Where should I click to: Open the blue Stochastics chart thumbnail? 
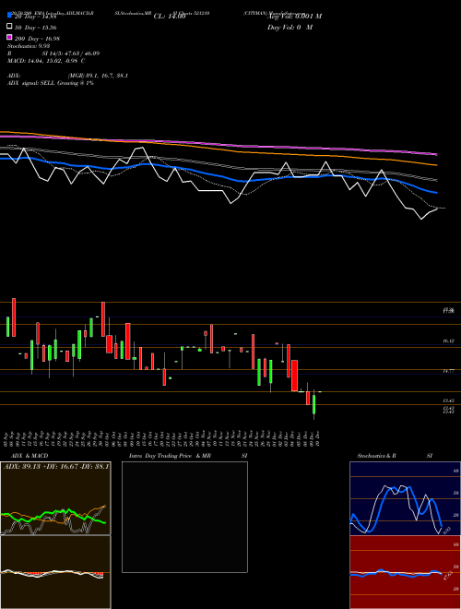tap(405, 498)
